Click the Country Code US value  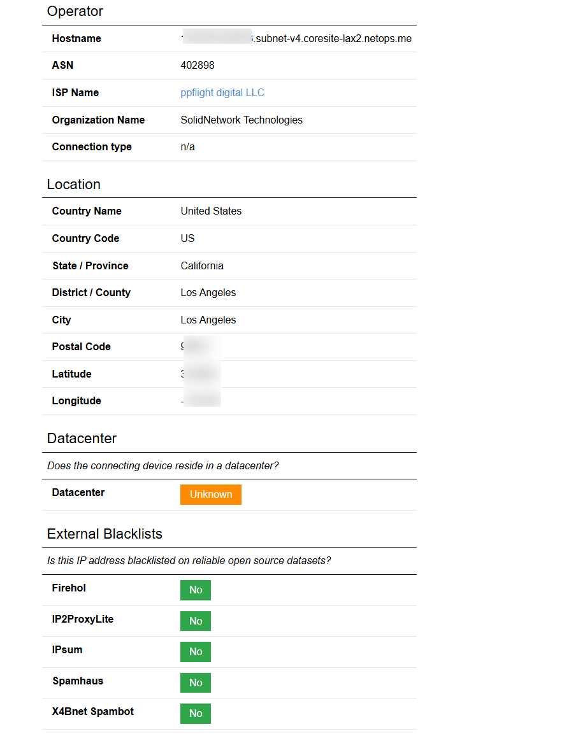(187, 238)
